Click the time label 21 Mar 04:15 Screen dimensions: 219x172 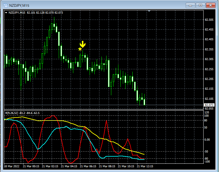click(69, 166)
